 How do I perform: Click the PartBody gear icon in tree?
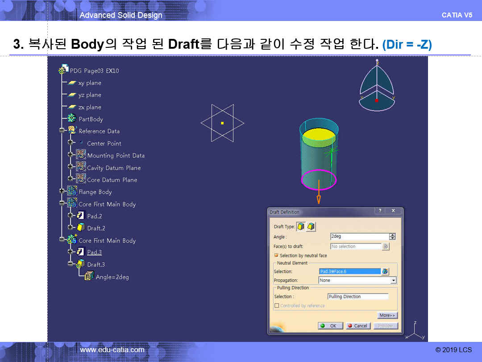[71, 119]
